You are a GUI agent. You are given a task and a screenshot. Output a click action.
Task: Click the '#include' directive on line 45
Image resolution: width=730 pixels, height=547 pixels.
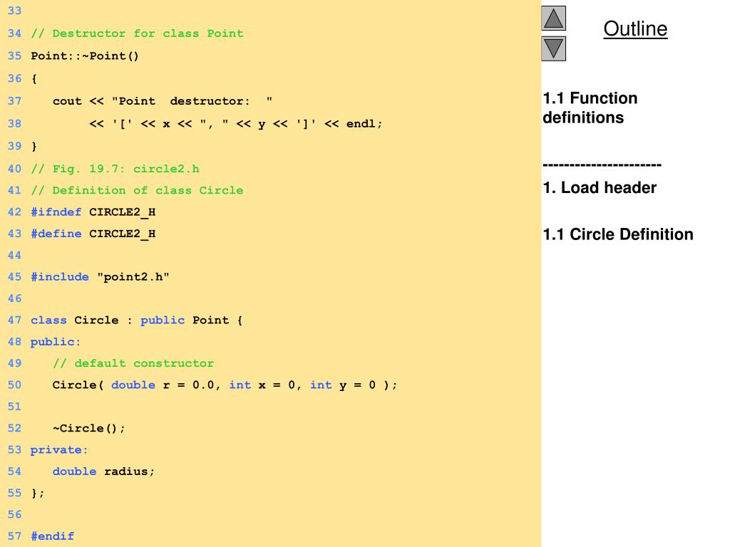click(60, 277)
